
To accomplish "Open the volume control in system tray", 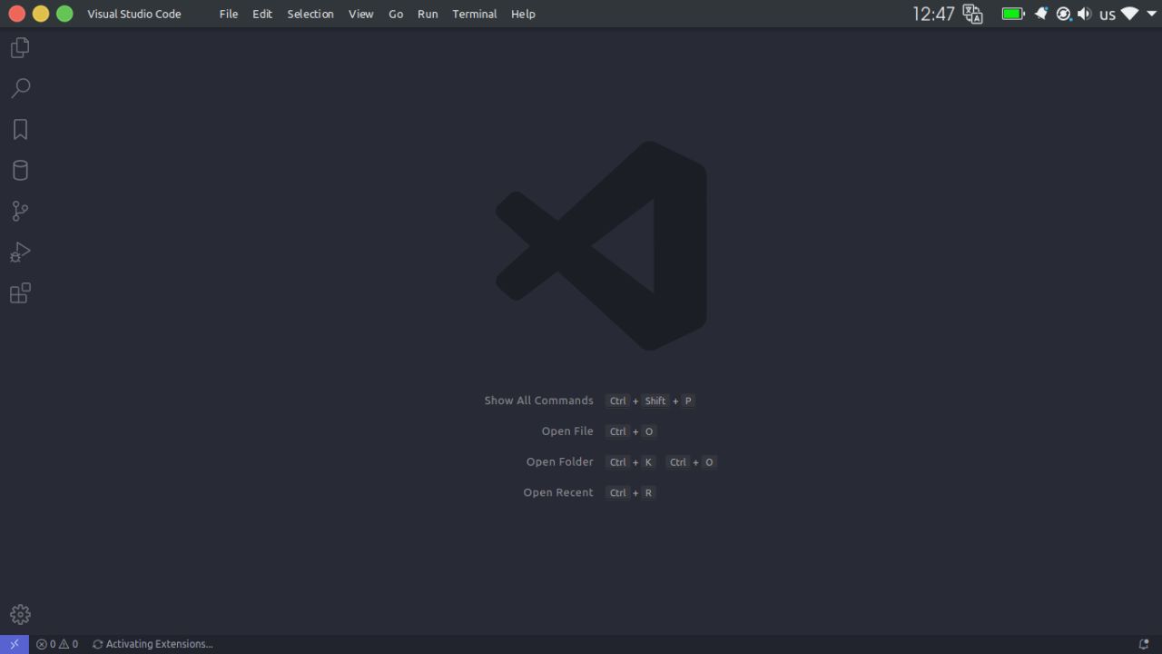I will [x=1085, y=14].
